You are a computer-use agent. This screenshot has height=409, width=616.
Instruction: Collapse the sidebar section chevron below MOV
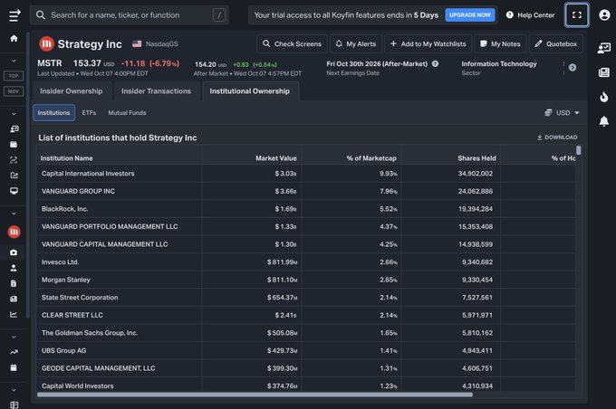[14, 114]
